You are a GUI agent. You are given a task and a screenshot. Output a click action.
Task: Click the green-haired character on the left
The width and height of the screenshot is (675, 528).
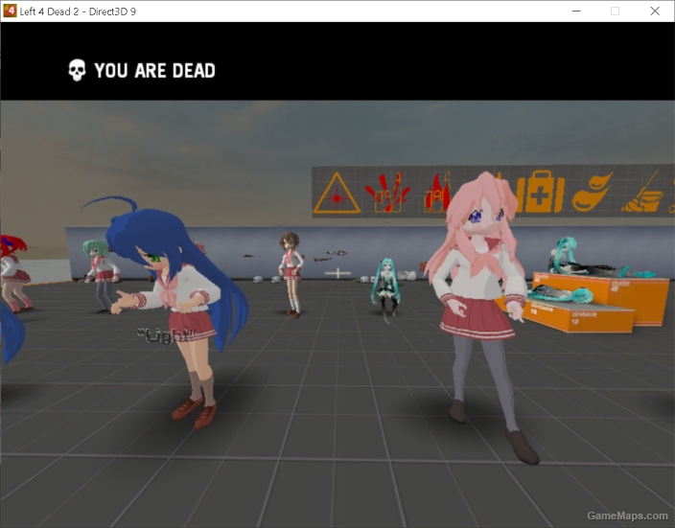(x=102, y=273)
